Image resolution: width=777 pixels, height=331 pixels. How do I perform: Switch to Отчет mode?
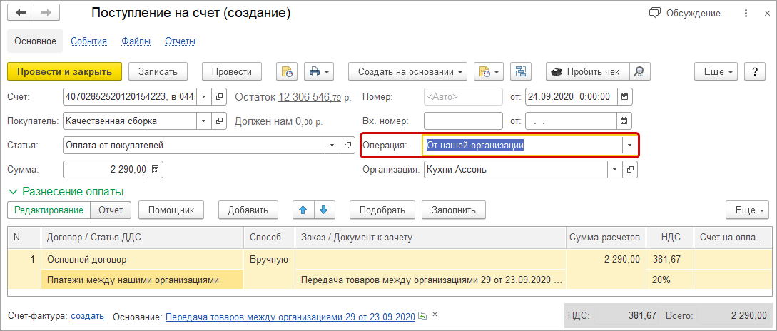click(x=111, y=210)
